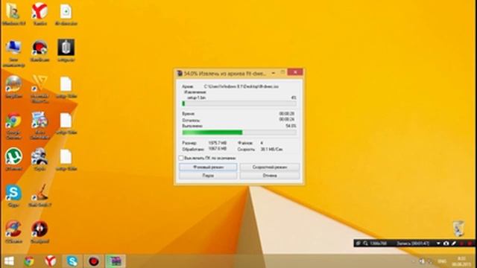Select the pencil draw tool in recorder bar

click(x=454, y=243)
